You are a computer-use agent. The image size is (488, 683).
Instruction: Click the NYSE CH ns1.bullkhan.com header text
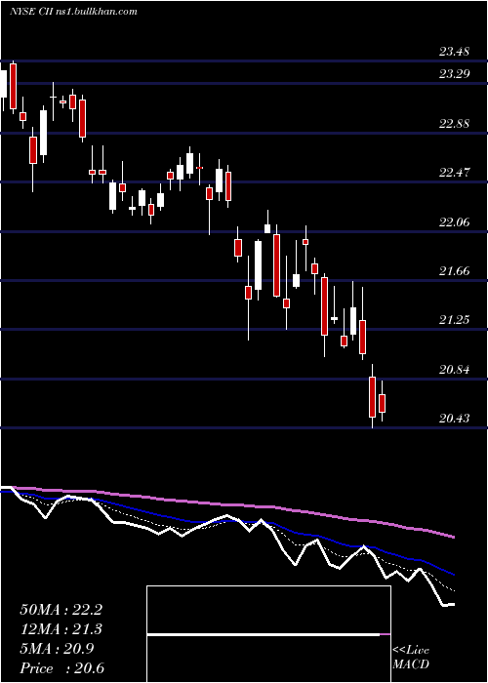(73, 12)
